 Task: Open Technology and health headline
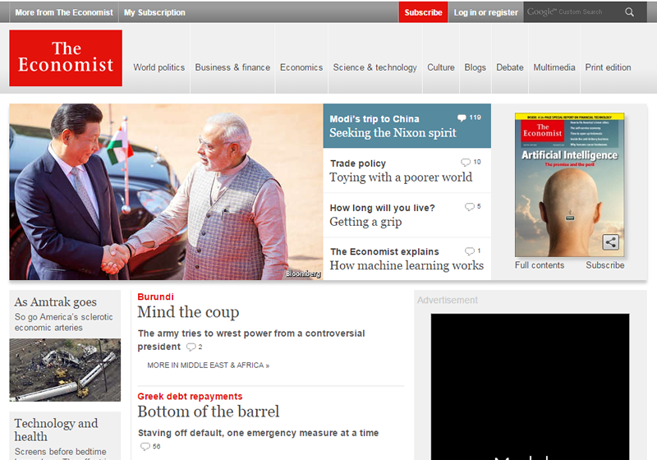[56, 430]
